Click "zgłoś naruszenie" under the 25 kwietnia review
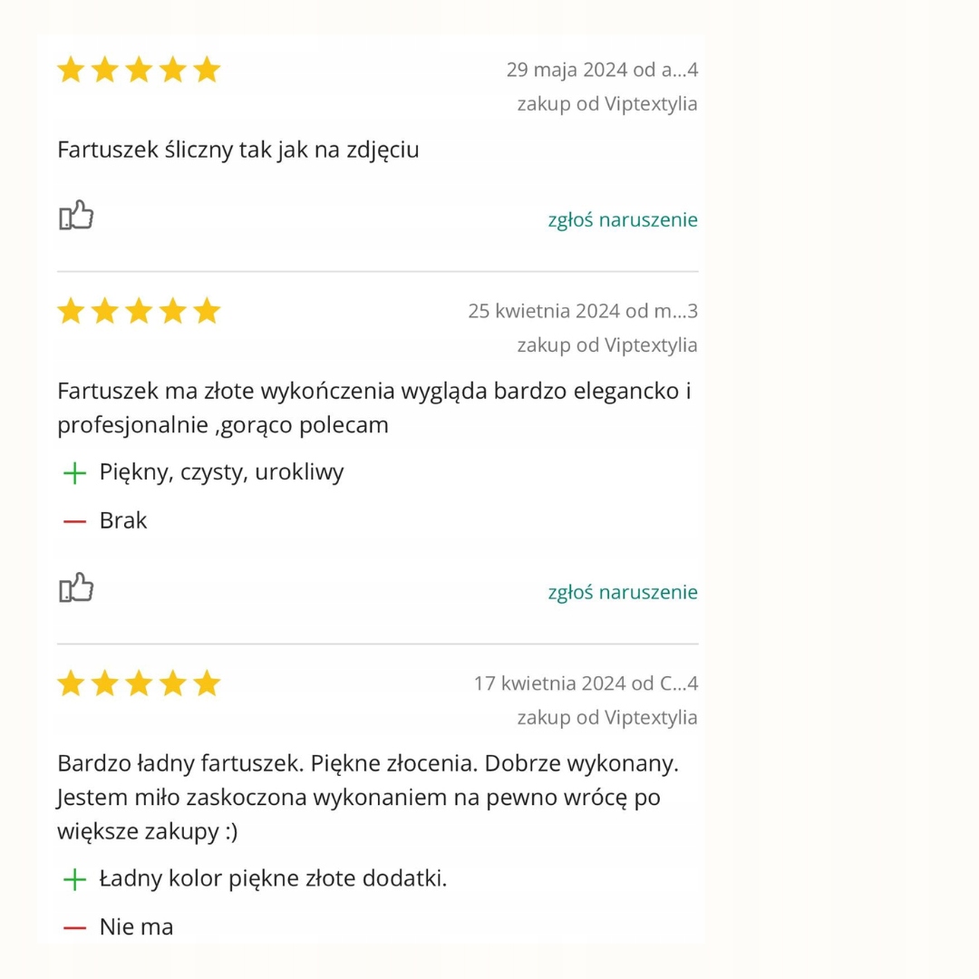Viewport: 979px width, 979px height. 623,592
